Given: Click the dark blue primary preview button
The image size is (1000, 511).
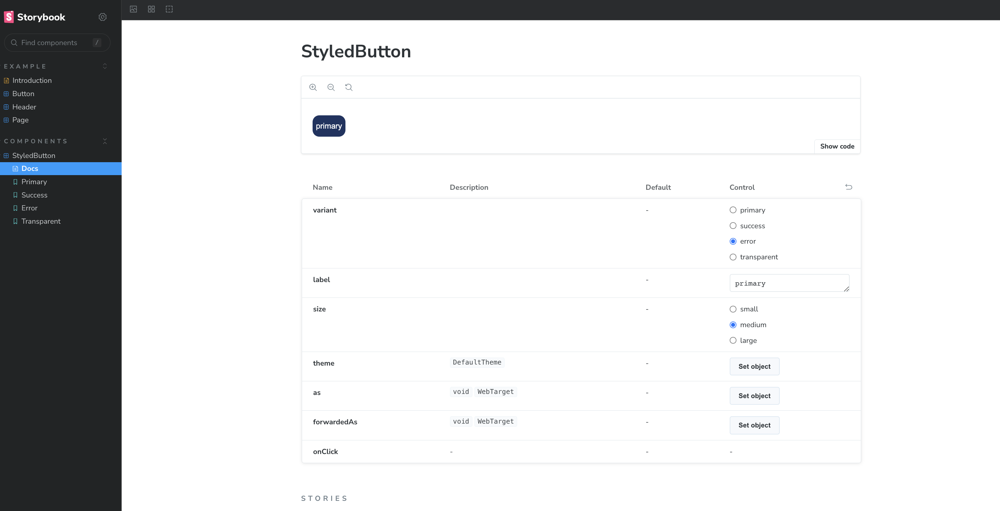Looking at the screenshot, I should click(x=328, y=126).
